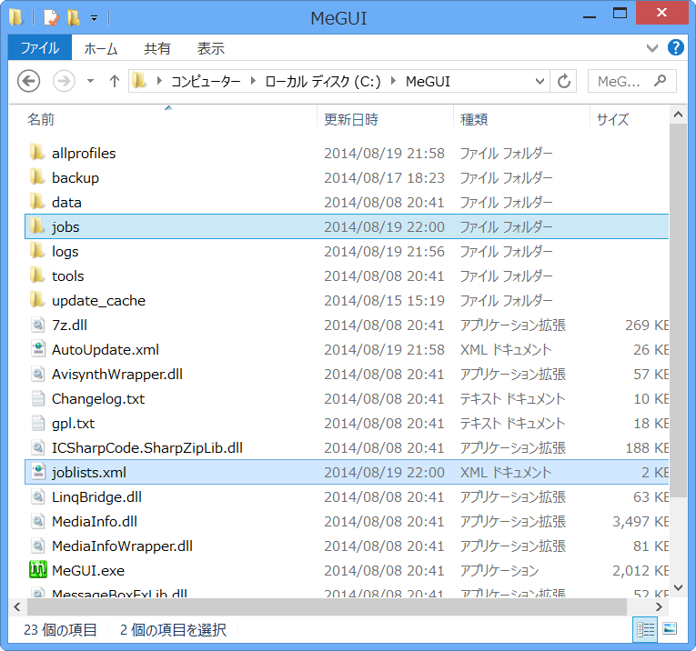Select the Changelog.txt file name

click(x=98, y=398)
